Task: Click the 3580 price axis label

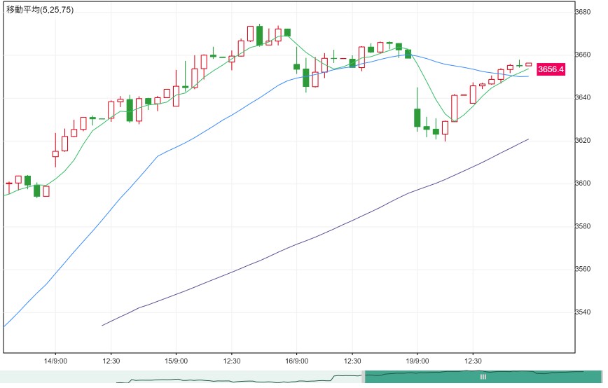Action: (583, 226)
